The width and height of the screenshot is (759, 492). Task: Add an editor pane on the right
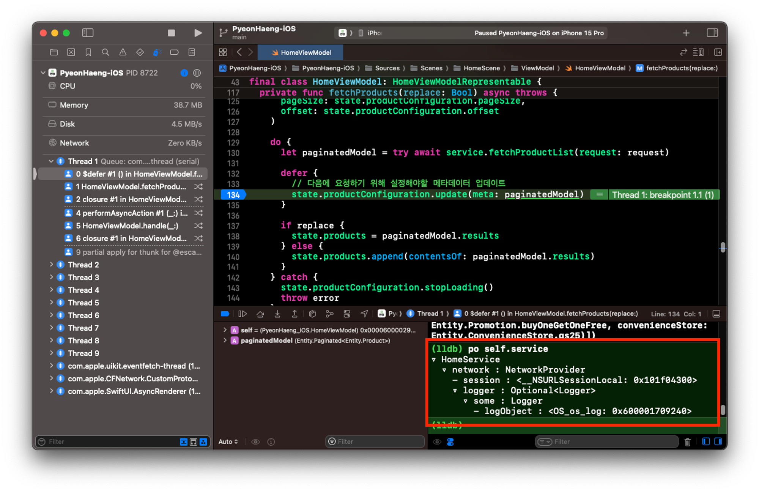tap(718, 52)
